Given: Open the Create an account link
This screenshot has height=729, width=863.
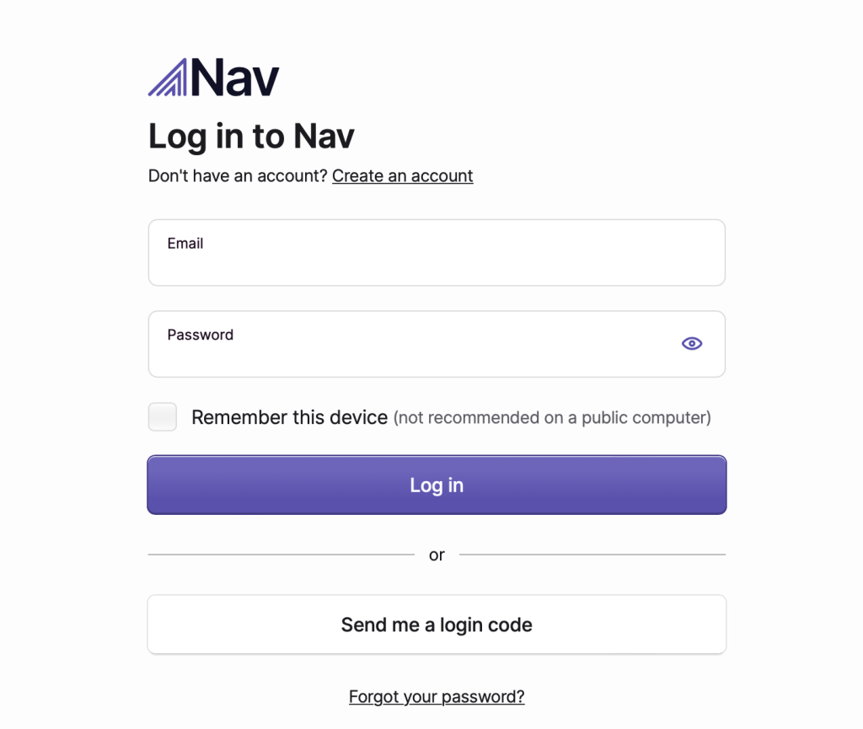Looking at the screenshot, I should (x=402, y=175).
